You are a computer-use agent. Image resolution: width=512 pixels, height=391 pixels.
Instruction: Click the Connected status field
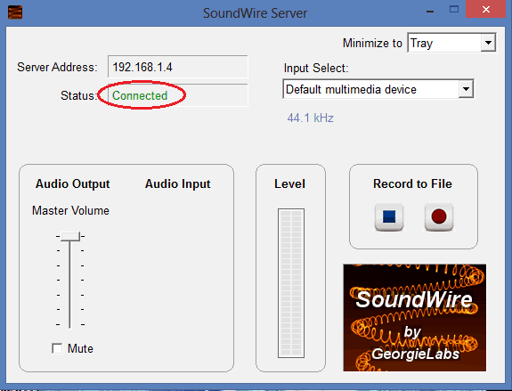click(177, 95)
